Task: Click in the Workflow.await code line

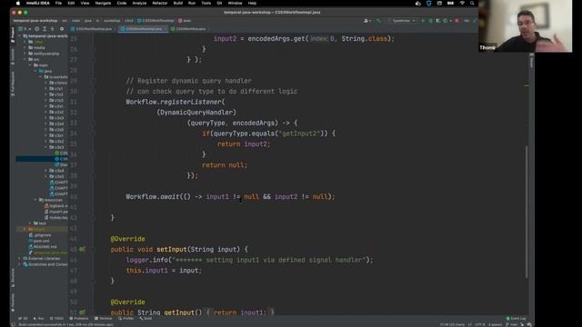Action: pyautogui.click(x=230, y=197)
